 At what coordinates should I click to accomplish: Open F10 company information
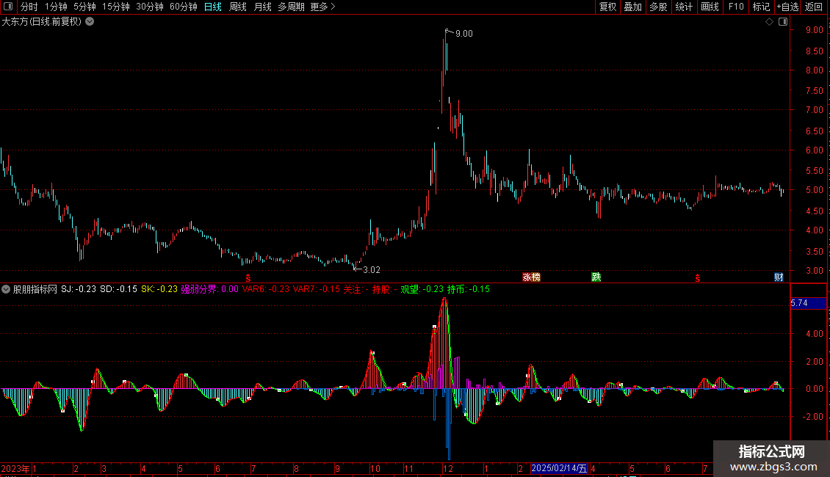pos(736,7)
